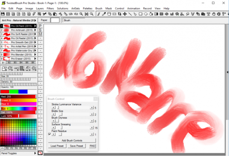Select the green color swatch
229x156 pixels.
[x=14, y=92]
